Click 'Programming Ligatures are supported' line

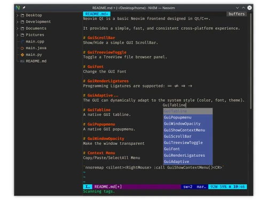coord(138,86)
